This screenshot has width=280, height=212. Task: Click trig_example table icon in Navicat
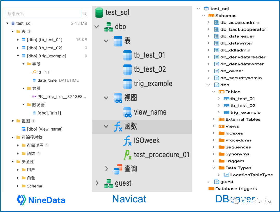pos(128,84)
